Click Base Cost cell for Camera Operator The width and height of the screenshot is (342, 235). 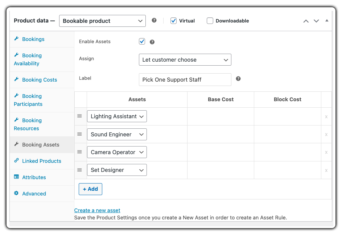221,152
